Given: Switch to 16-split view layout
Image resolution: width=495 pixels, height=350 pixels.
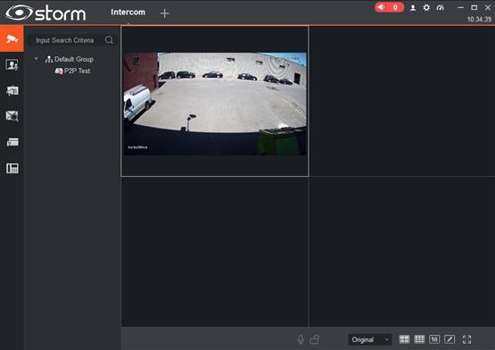Looking at the screenshot, I should [x=434, y=339].
